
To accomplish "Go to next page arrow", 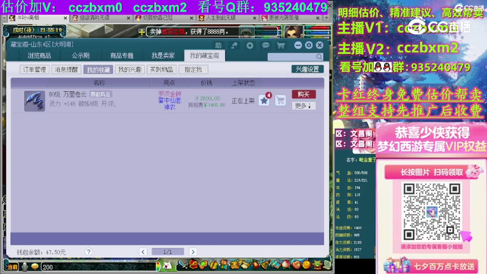I will click(193, 252).
